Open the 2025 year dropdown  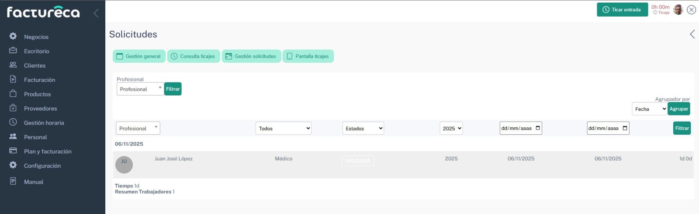coord(451,128)
